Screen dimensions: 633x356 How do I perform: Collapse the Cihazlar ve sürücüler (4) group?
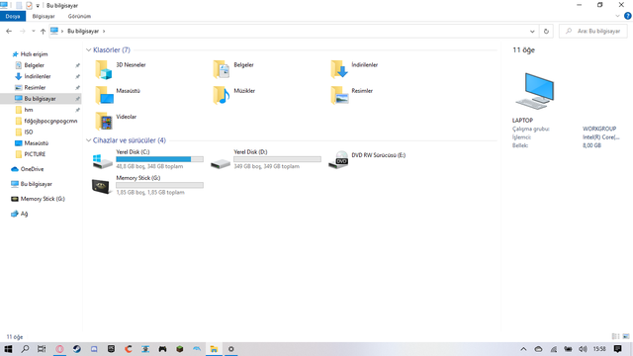[x=88, y=140]
